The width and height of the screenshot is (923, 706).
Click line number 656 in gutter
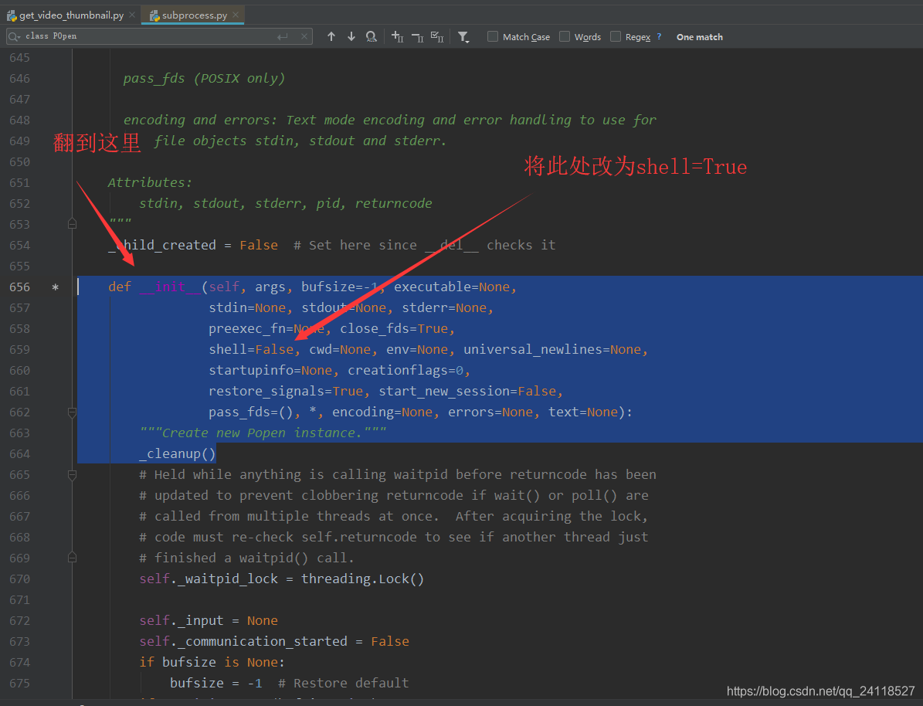click(x=19, y=287)
